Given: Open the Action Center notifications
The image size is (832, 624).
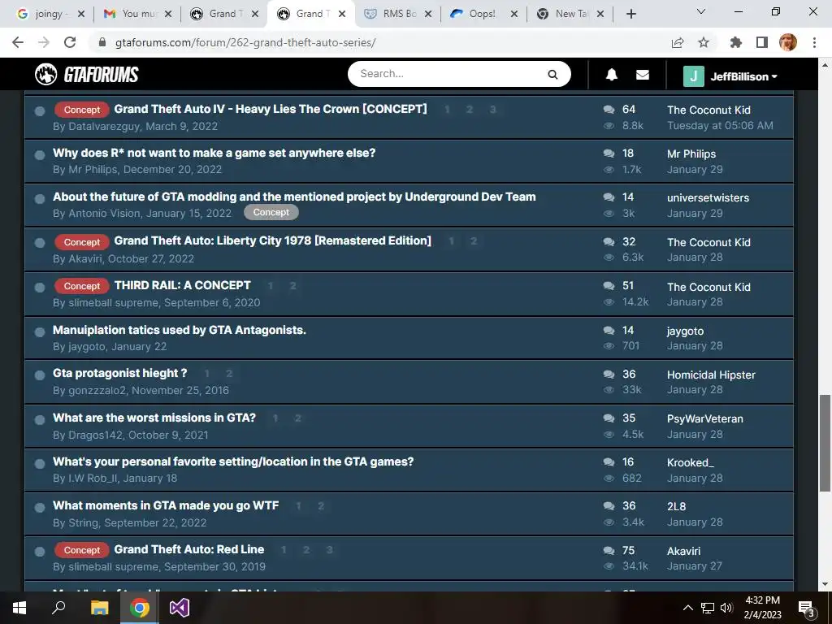Looking at the screenshot, I should 806,609.
